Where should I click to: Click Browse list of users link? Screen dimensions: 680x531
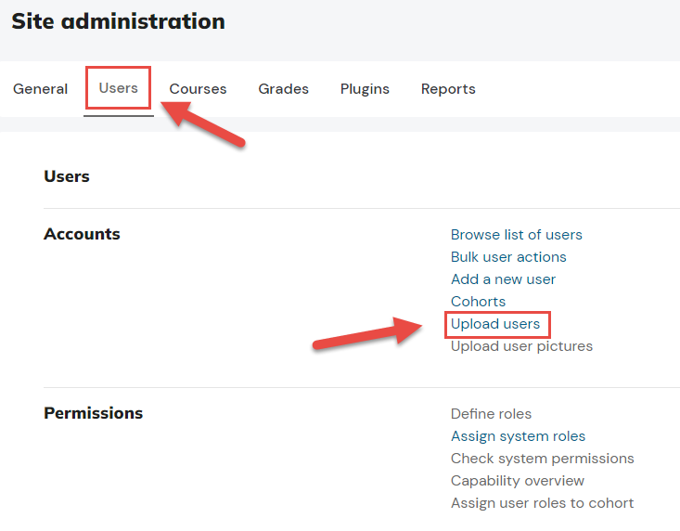(516, 235)
